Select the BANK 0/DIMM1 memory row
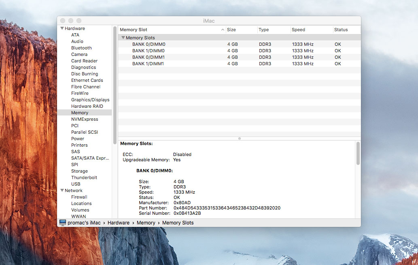The height and width of the screenshot is (265, 418). (149, 57)
